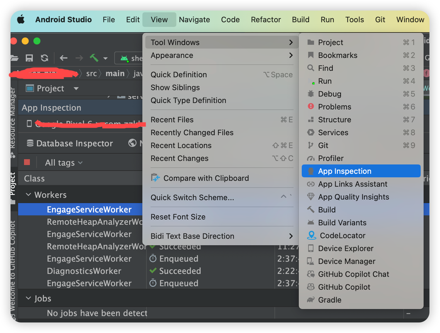
Task: Click the green hammer Make Project icon
Action: pyautogui.click(x=94, y=58)
